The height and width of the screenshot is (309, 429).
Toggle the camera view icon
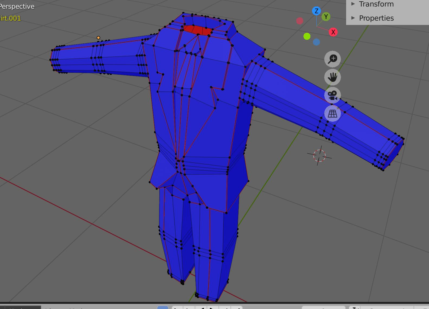[333, 95]
